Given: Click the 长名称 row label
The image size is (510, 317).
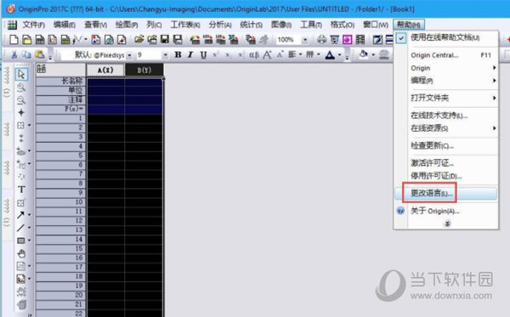Looking at the screenshot, I should click(x=60, y=81).
